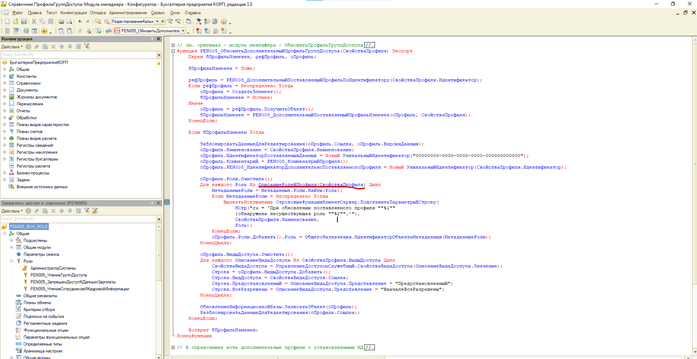Pin the Конфигурация panel
Screen dimensions: 697x359
(x=152, y=39)
